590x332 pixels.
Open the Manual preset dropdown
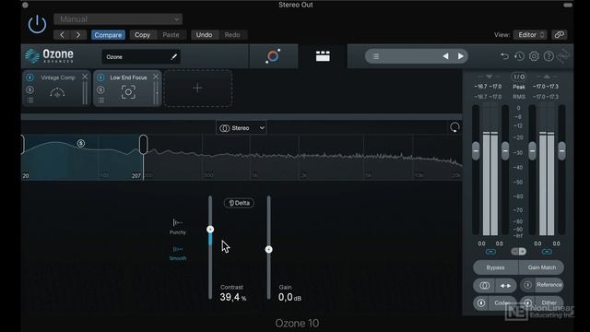pyautogui.click(x=118, y=18)
